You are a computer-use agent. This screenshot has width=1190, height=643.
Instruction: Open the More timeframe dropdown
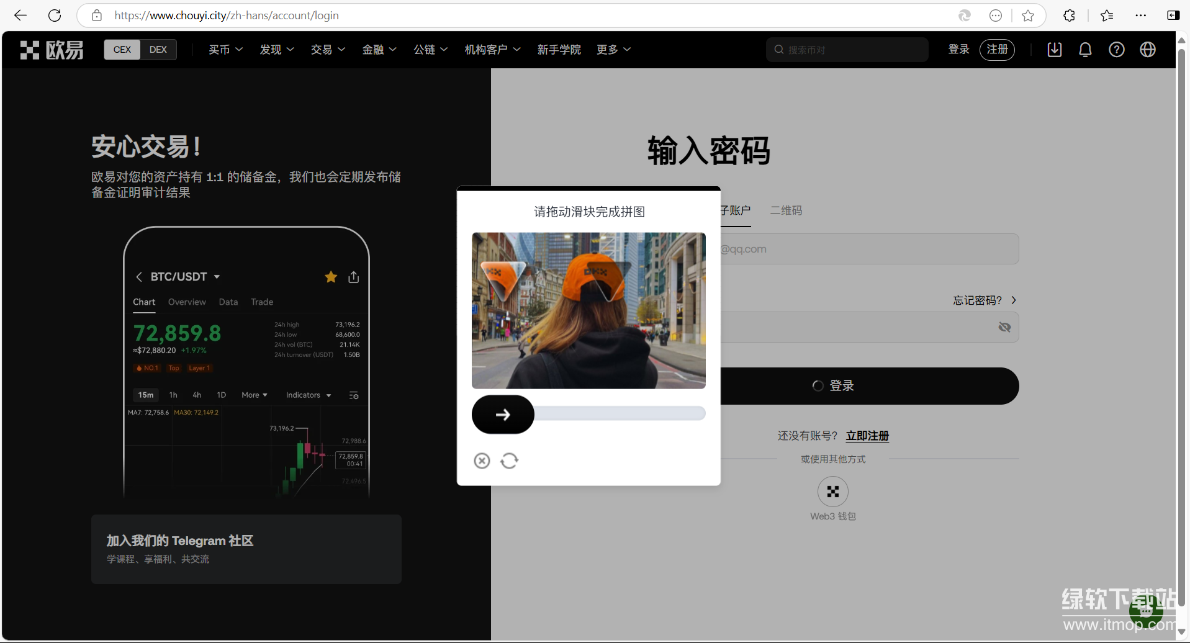tap(255, 395)
